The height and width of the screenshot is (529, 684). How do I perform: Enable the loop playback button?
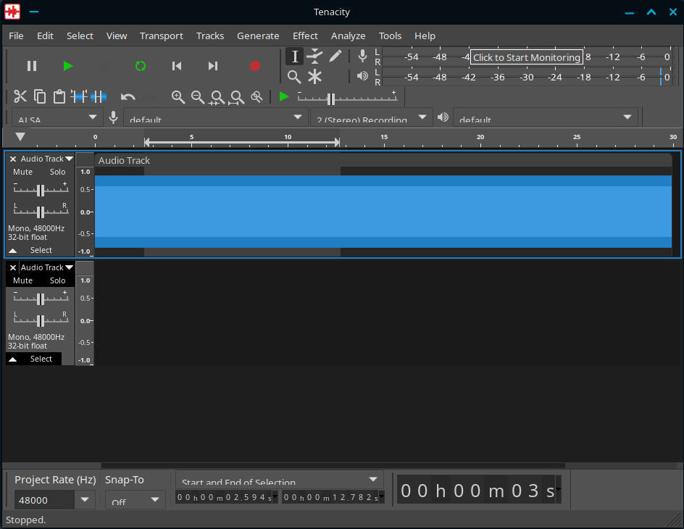pyautogui.click(x=141, y=66)
